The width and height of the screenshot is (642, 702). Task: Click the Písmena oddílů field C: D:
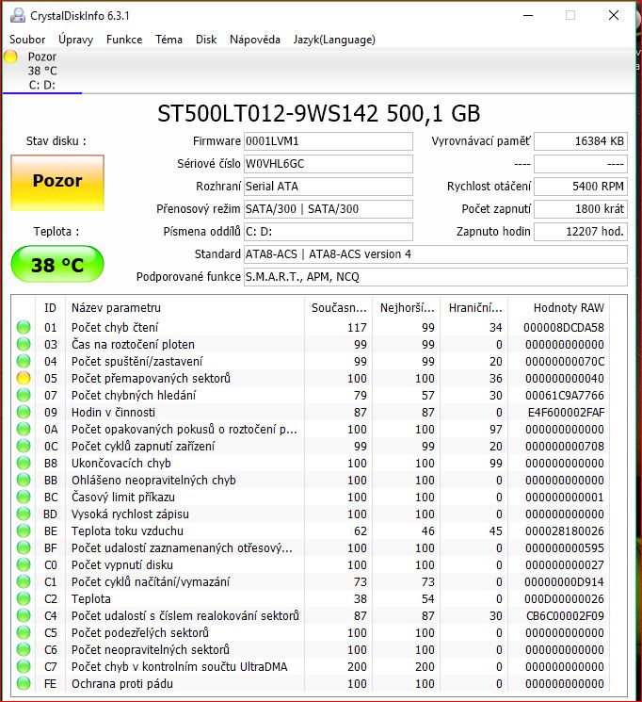[328, 232]
